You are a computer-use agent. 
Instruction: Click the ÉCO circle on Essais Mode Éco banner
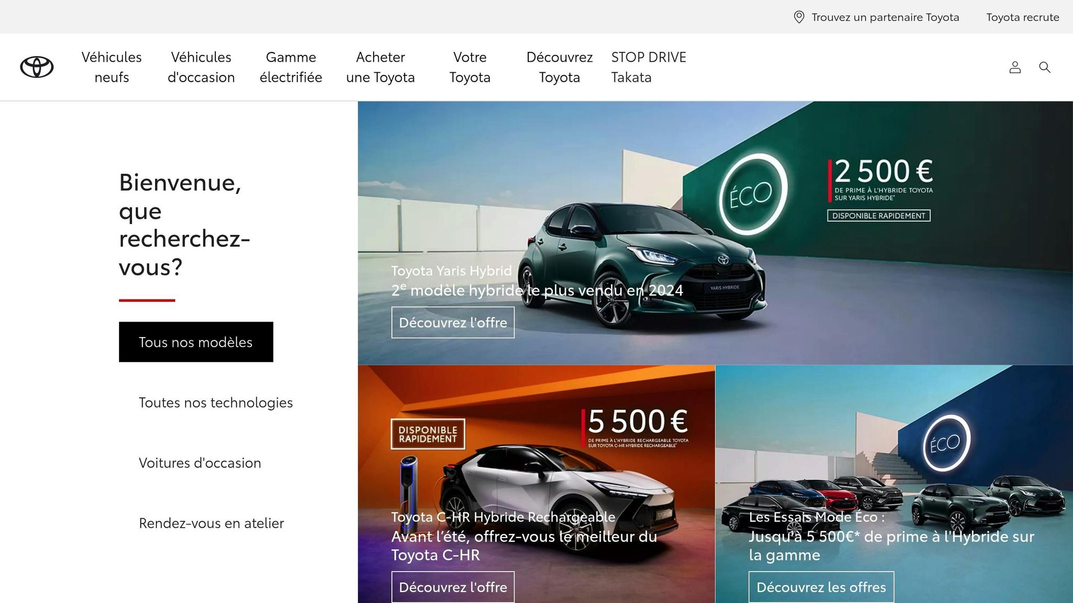coord(946,443)
